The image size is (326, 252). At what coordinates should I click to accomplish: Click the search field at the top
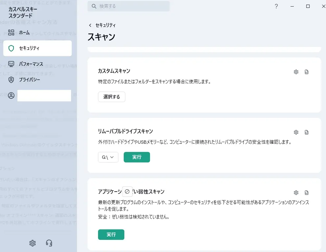pos(129,6)
